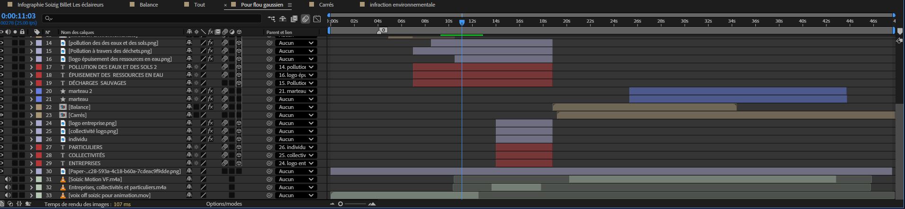This screenshot has height=209, width=905.
Task: Click the text layer icon of COLLECTIVITÉS
Action: (63, 155)
